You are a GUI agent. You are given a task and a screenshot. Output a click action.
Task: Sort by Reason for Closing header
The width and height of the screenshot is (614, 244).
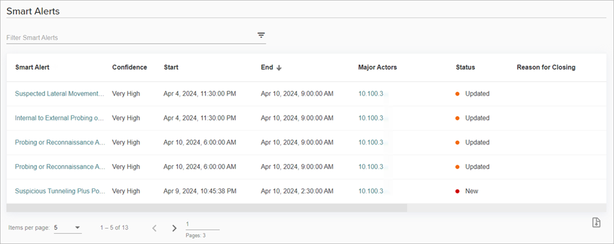point(546,67)
